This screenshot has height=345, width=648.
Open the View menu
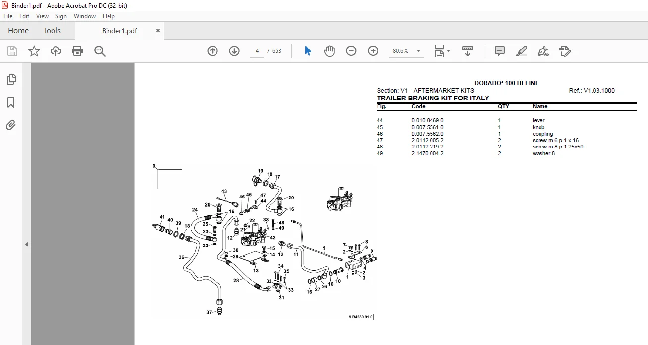click(x=43, y=16)
